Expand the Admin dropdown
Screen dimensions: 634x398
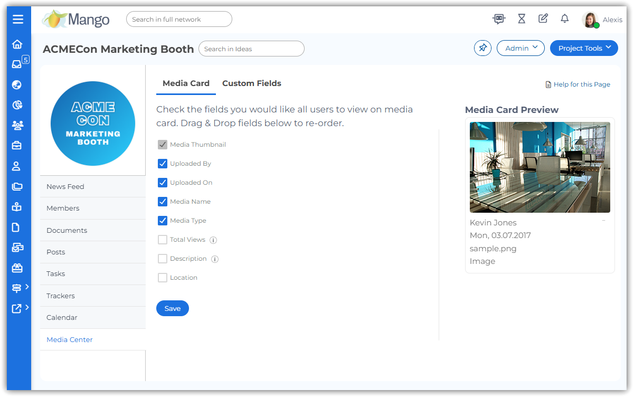[x=521, y=48]
